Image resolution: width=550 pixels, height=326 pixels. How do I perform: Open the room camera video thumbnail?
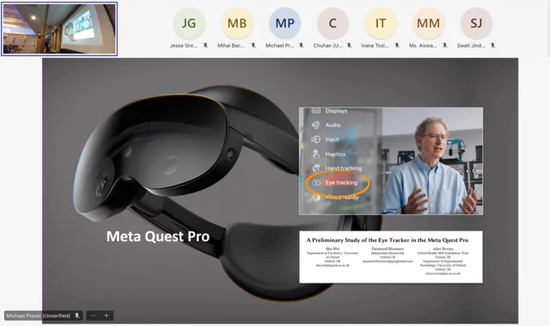pyautogui.click(x=59, y=29)
